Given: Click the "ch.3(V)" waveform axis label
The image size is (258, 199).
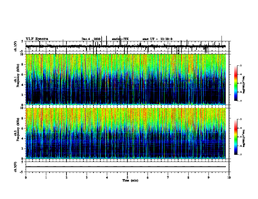Looking at the screenshot, I should pyautogui.click(x=15, y=167).
